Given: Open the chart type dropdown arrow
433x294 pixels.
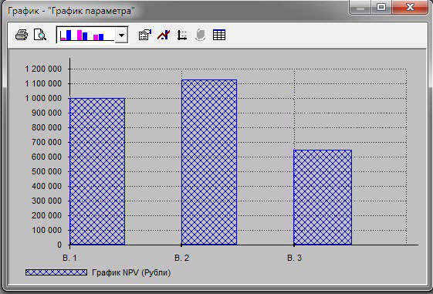Looking at the screenshot, I should 121,35.
